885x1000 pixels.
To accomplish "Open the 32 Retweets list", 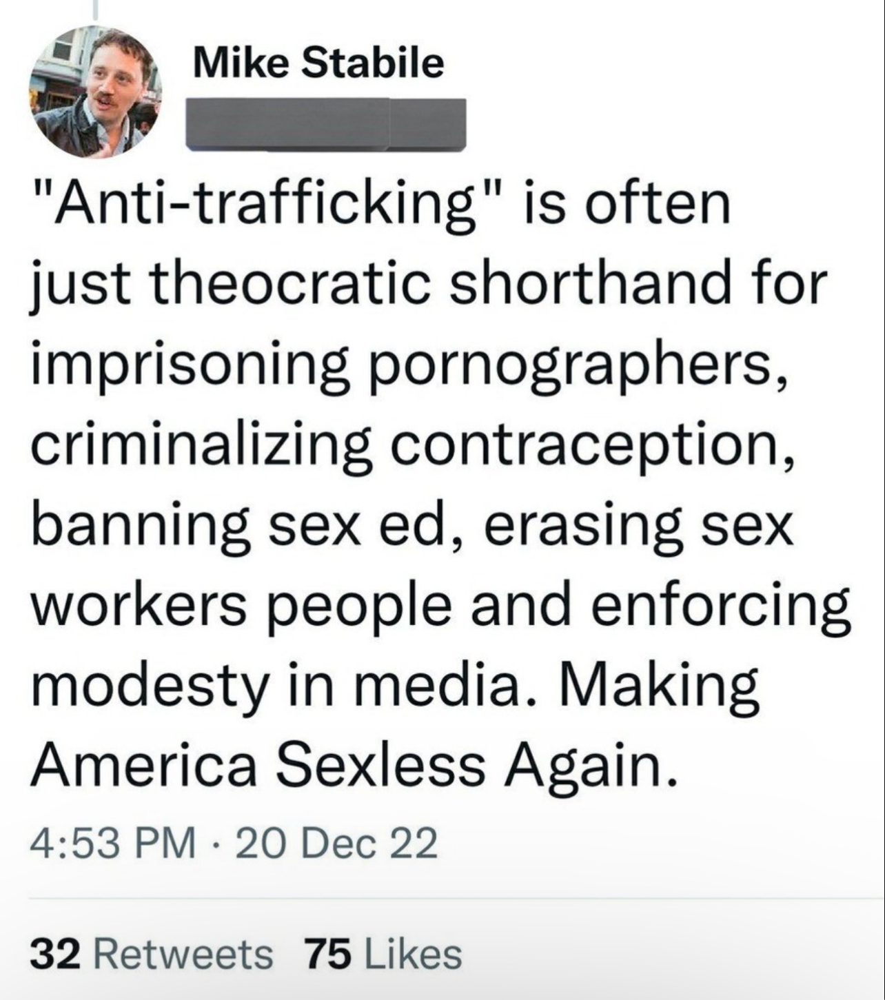I will tap(151, 954).
